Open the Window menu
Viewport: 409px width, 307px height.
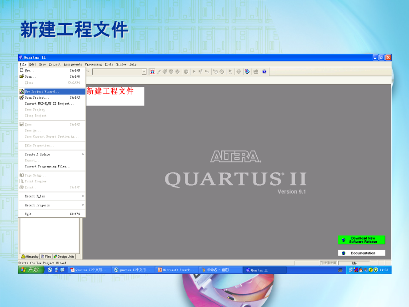tap(121, 64)
